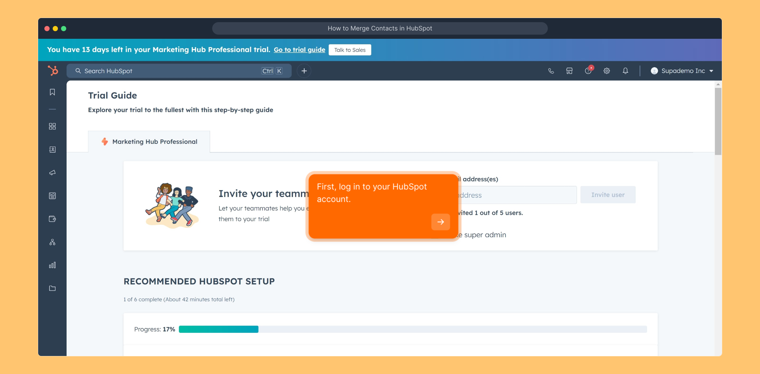Open the Settings gear icon
The height and width of the screenshot is (374, 760).
coord(607,71)
